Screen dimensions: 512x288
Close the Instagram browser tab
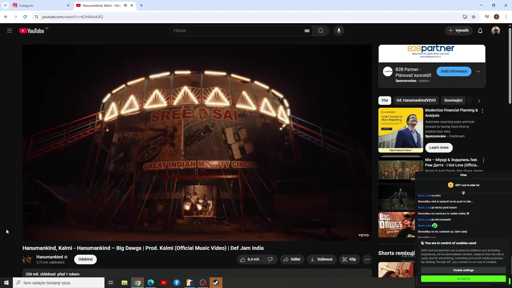[x=68, y=6]
